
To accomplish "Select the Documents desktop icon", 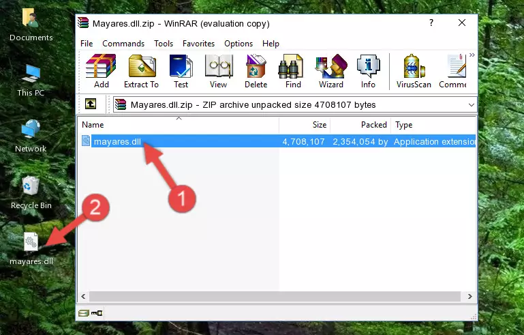I will coord(31,25).
